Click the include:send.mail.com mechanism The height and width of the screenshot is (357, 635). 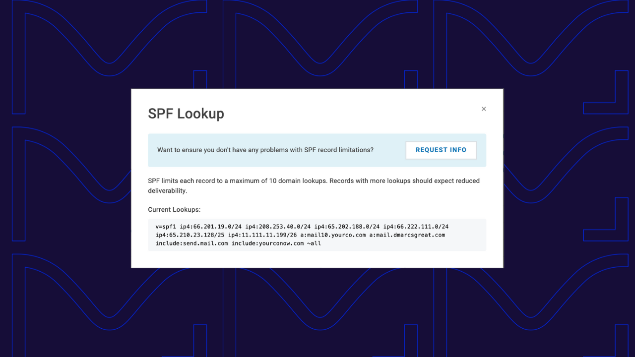(x=192, y=243)
